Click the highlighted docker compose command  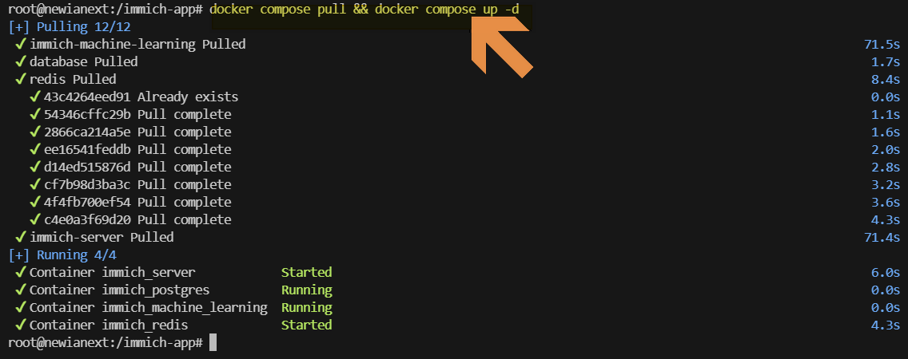click(364, 10)
